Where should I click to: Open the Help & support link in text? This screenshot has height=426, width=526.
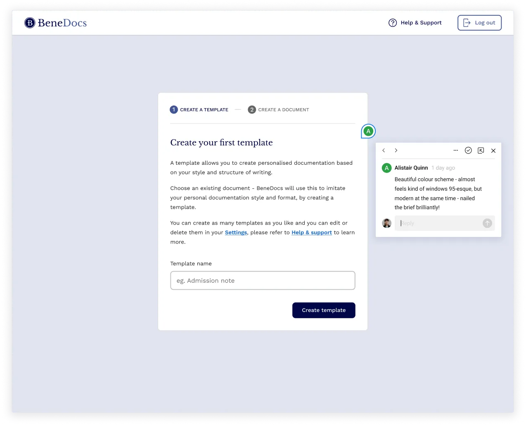312,232
